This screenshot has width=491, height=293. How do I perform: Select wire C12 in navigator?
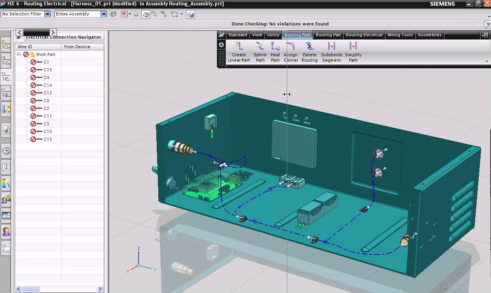tap(48, 93)
